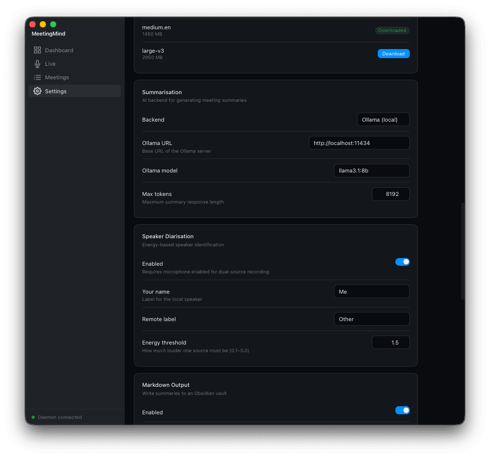Maximize window with green button
Viewport: 490px width, 458px height.
(x=53, y=24)
